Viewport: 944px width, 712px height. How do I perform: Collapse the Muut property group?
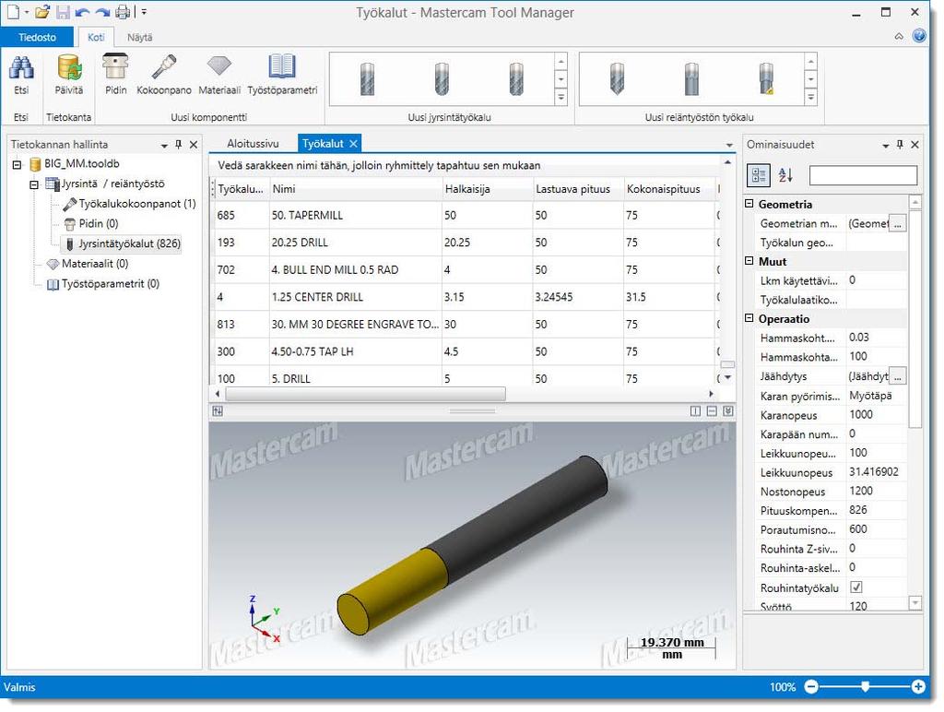click(749, 261)
